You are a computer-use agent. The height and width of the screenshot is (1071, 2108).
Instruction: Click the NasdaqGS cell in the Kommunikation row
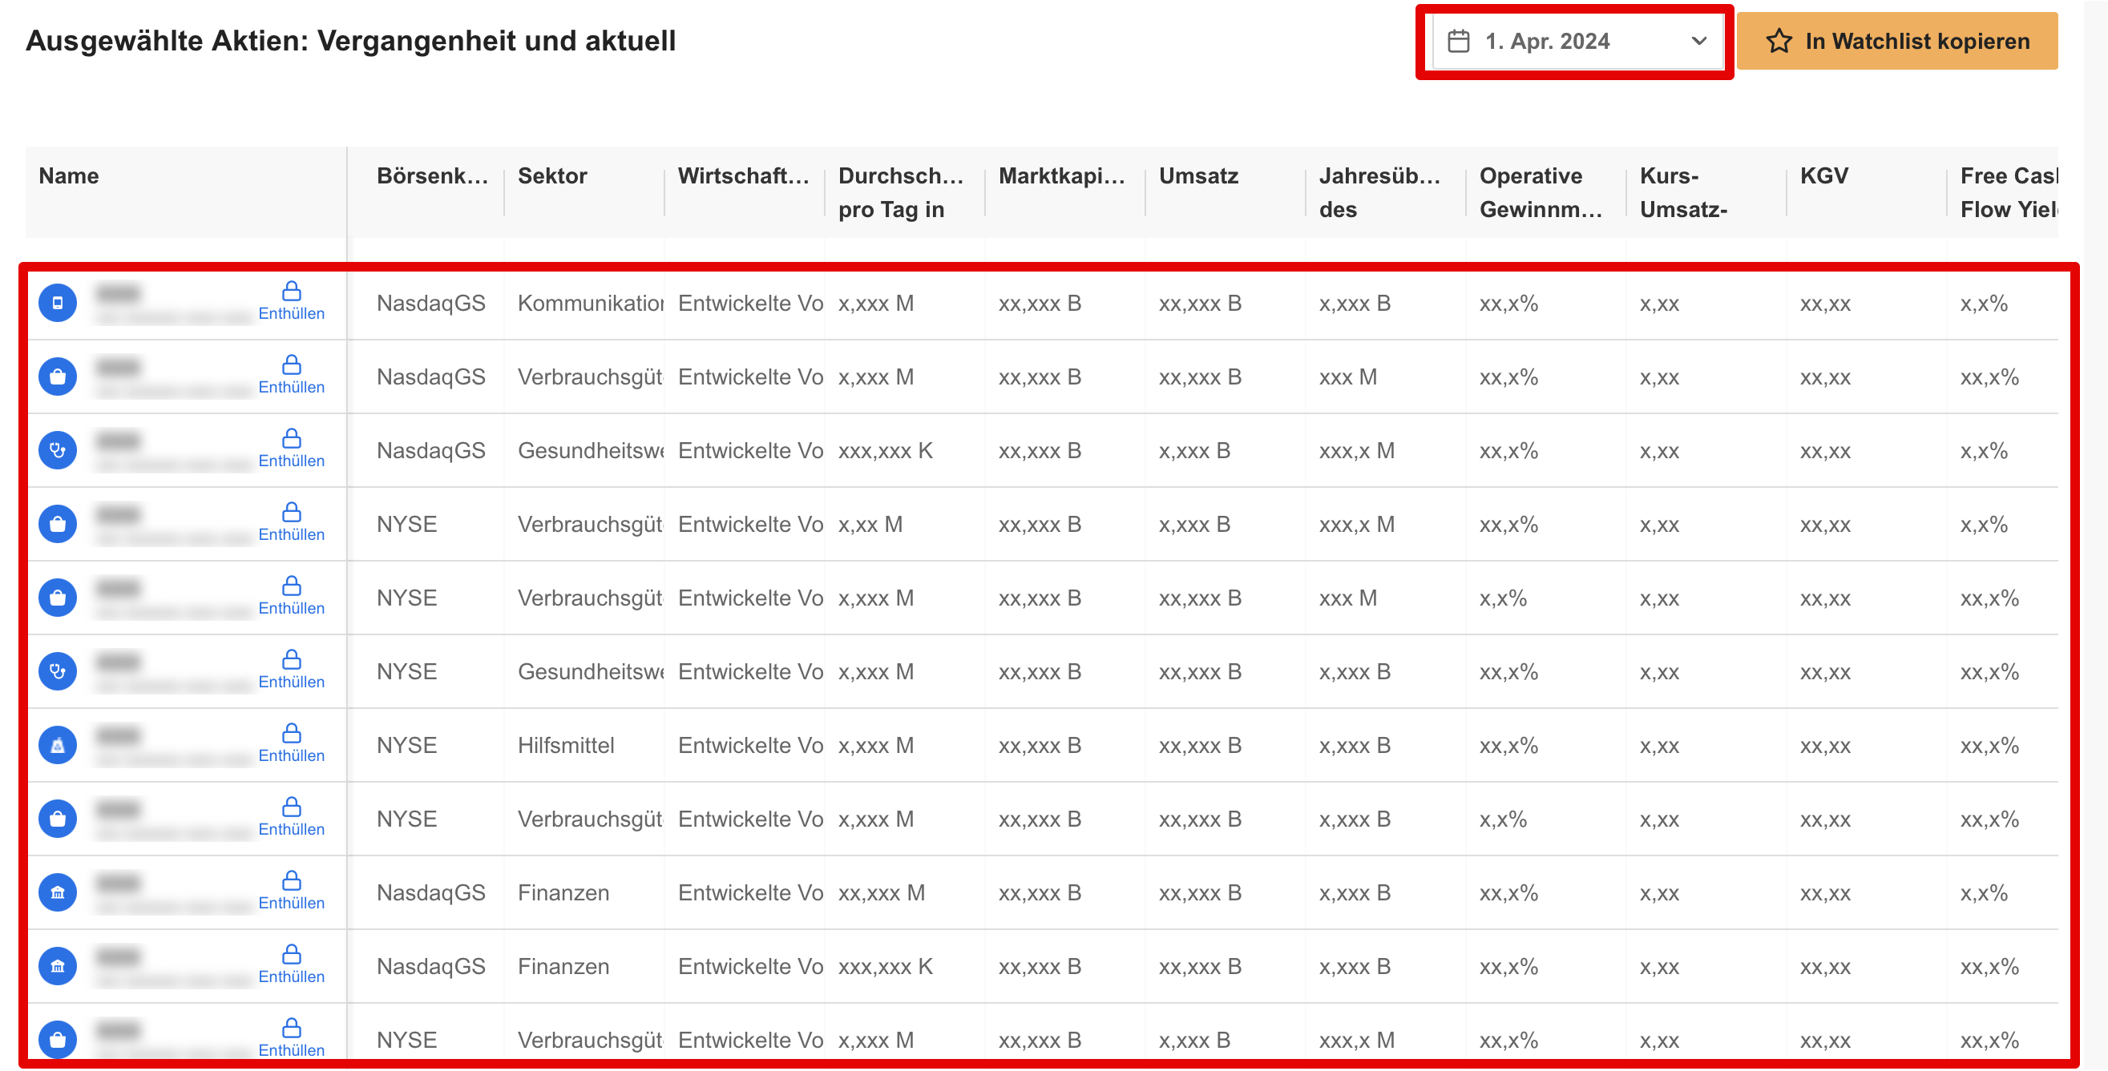(430, 304)
